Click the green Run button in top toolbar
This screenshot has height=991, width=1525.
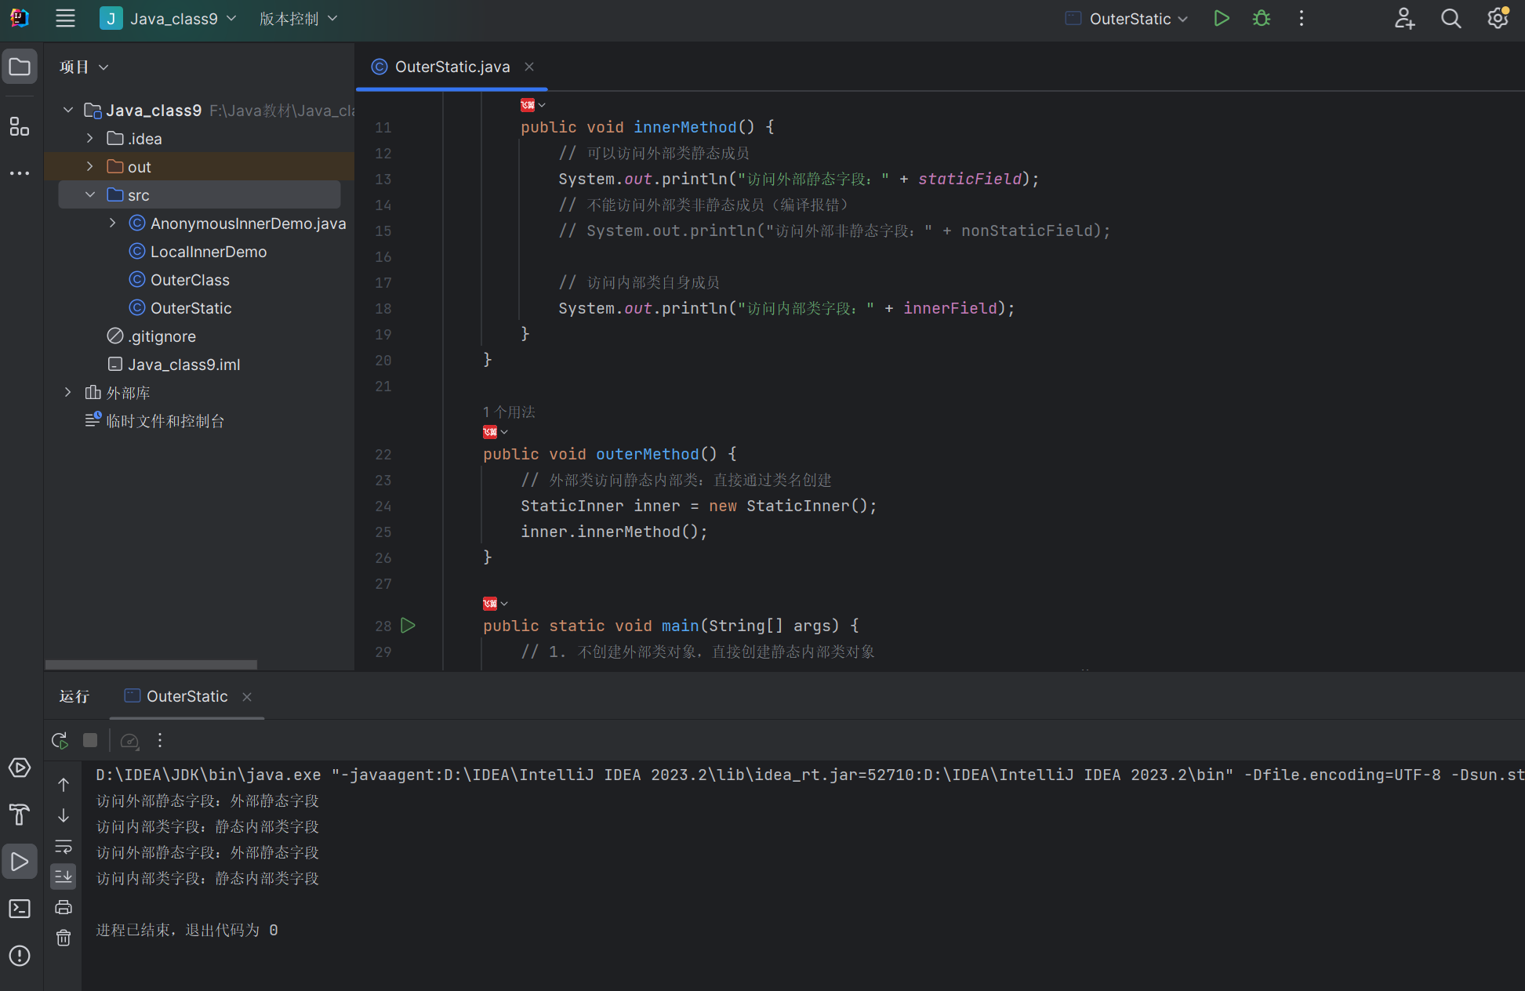[x=1221, y=19]
